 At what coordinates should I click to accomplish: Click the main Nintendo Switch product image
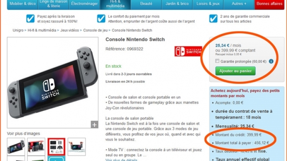pos(53,83)
